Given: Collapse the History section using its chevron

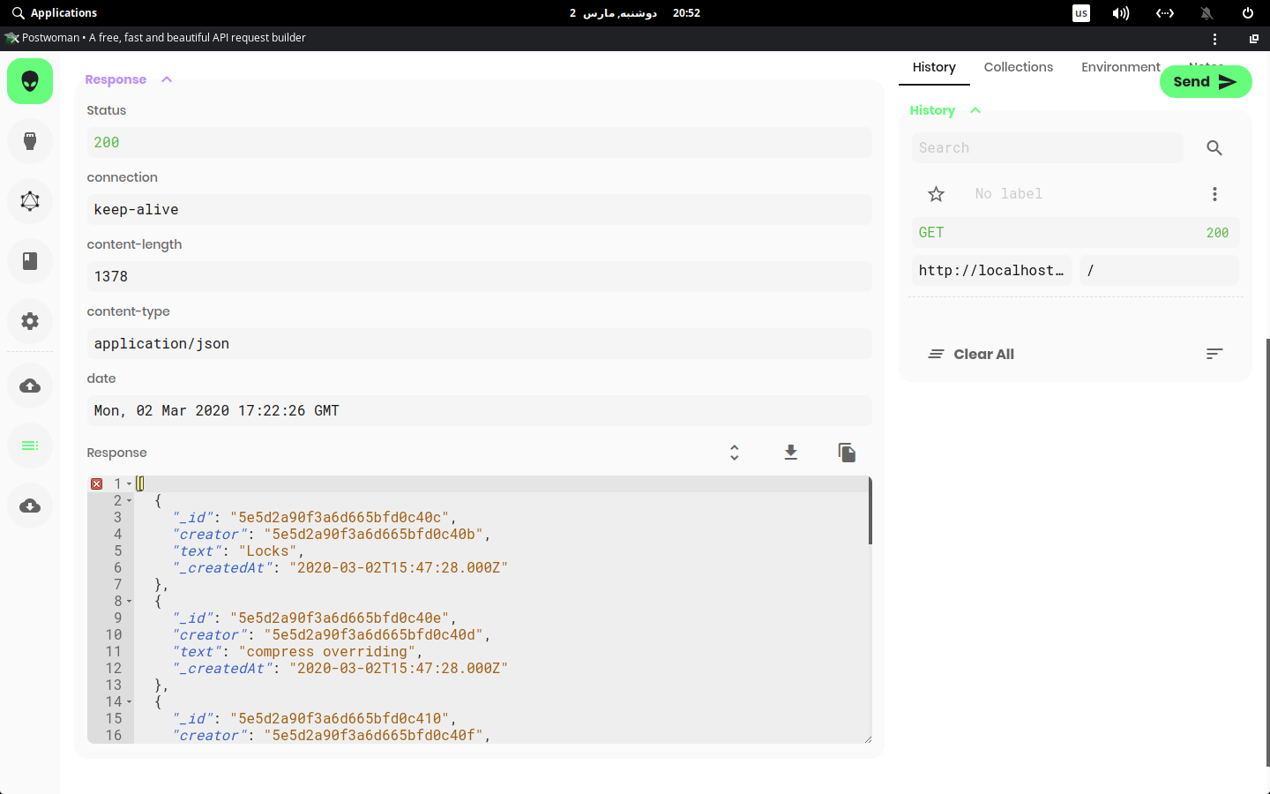Looking at the screenshot, I should (x=975, y=110).
